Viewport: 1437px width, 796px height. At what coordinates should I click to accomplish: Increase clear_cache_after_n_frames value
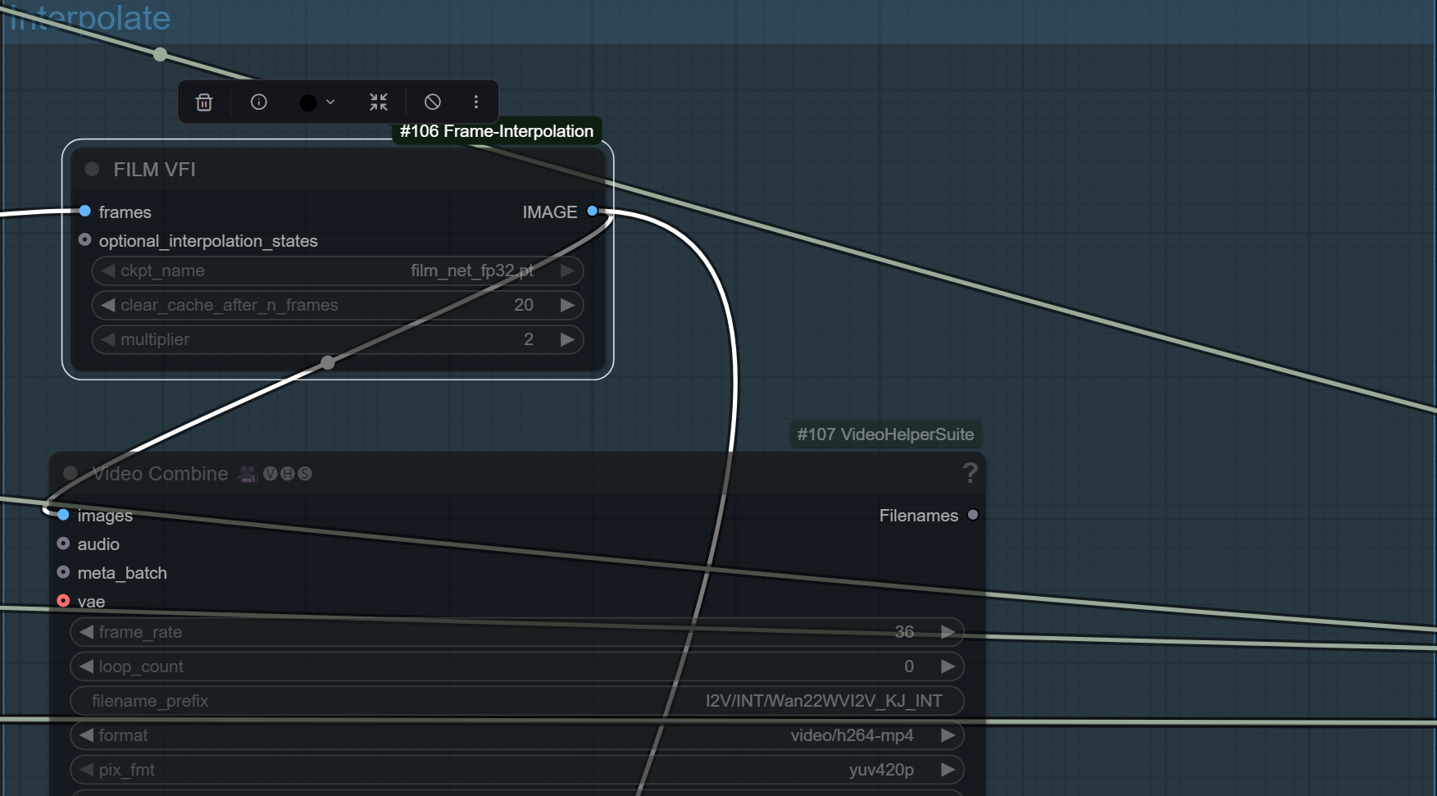click(567, 305)
